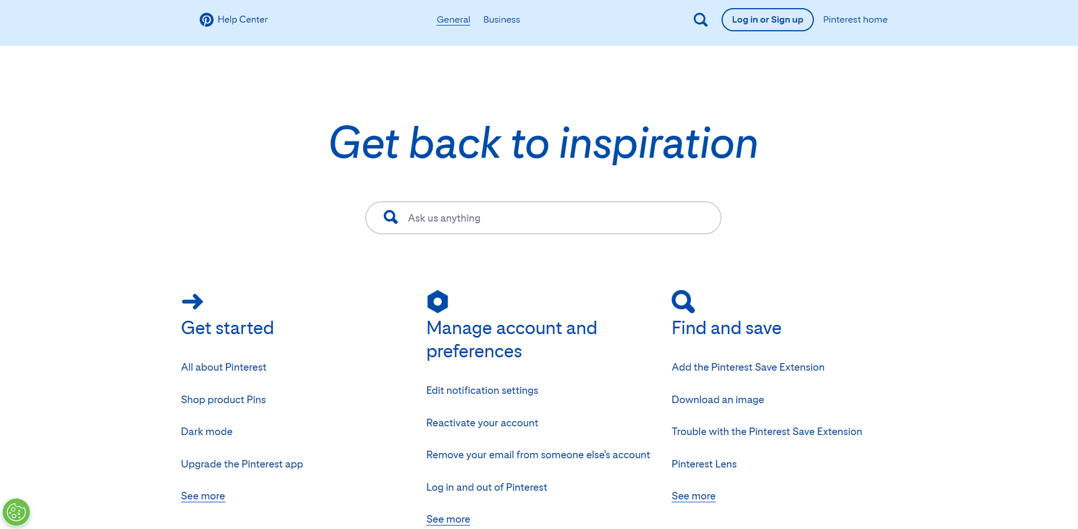
Task: Switch to the General tab
Action: coord(453,20)
